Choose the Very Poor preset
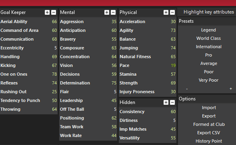The width and height of the screenshot is (236, 145). pyautogui.click(x=208, y=80)
